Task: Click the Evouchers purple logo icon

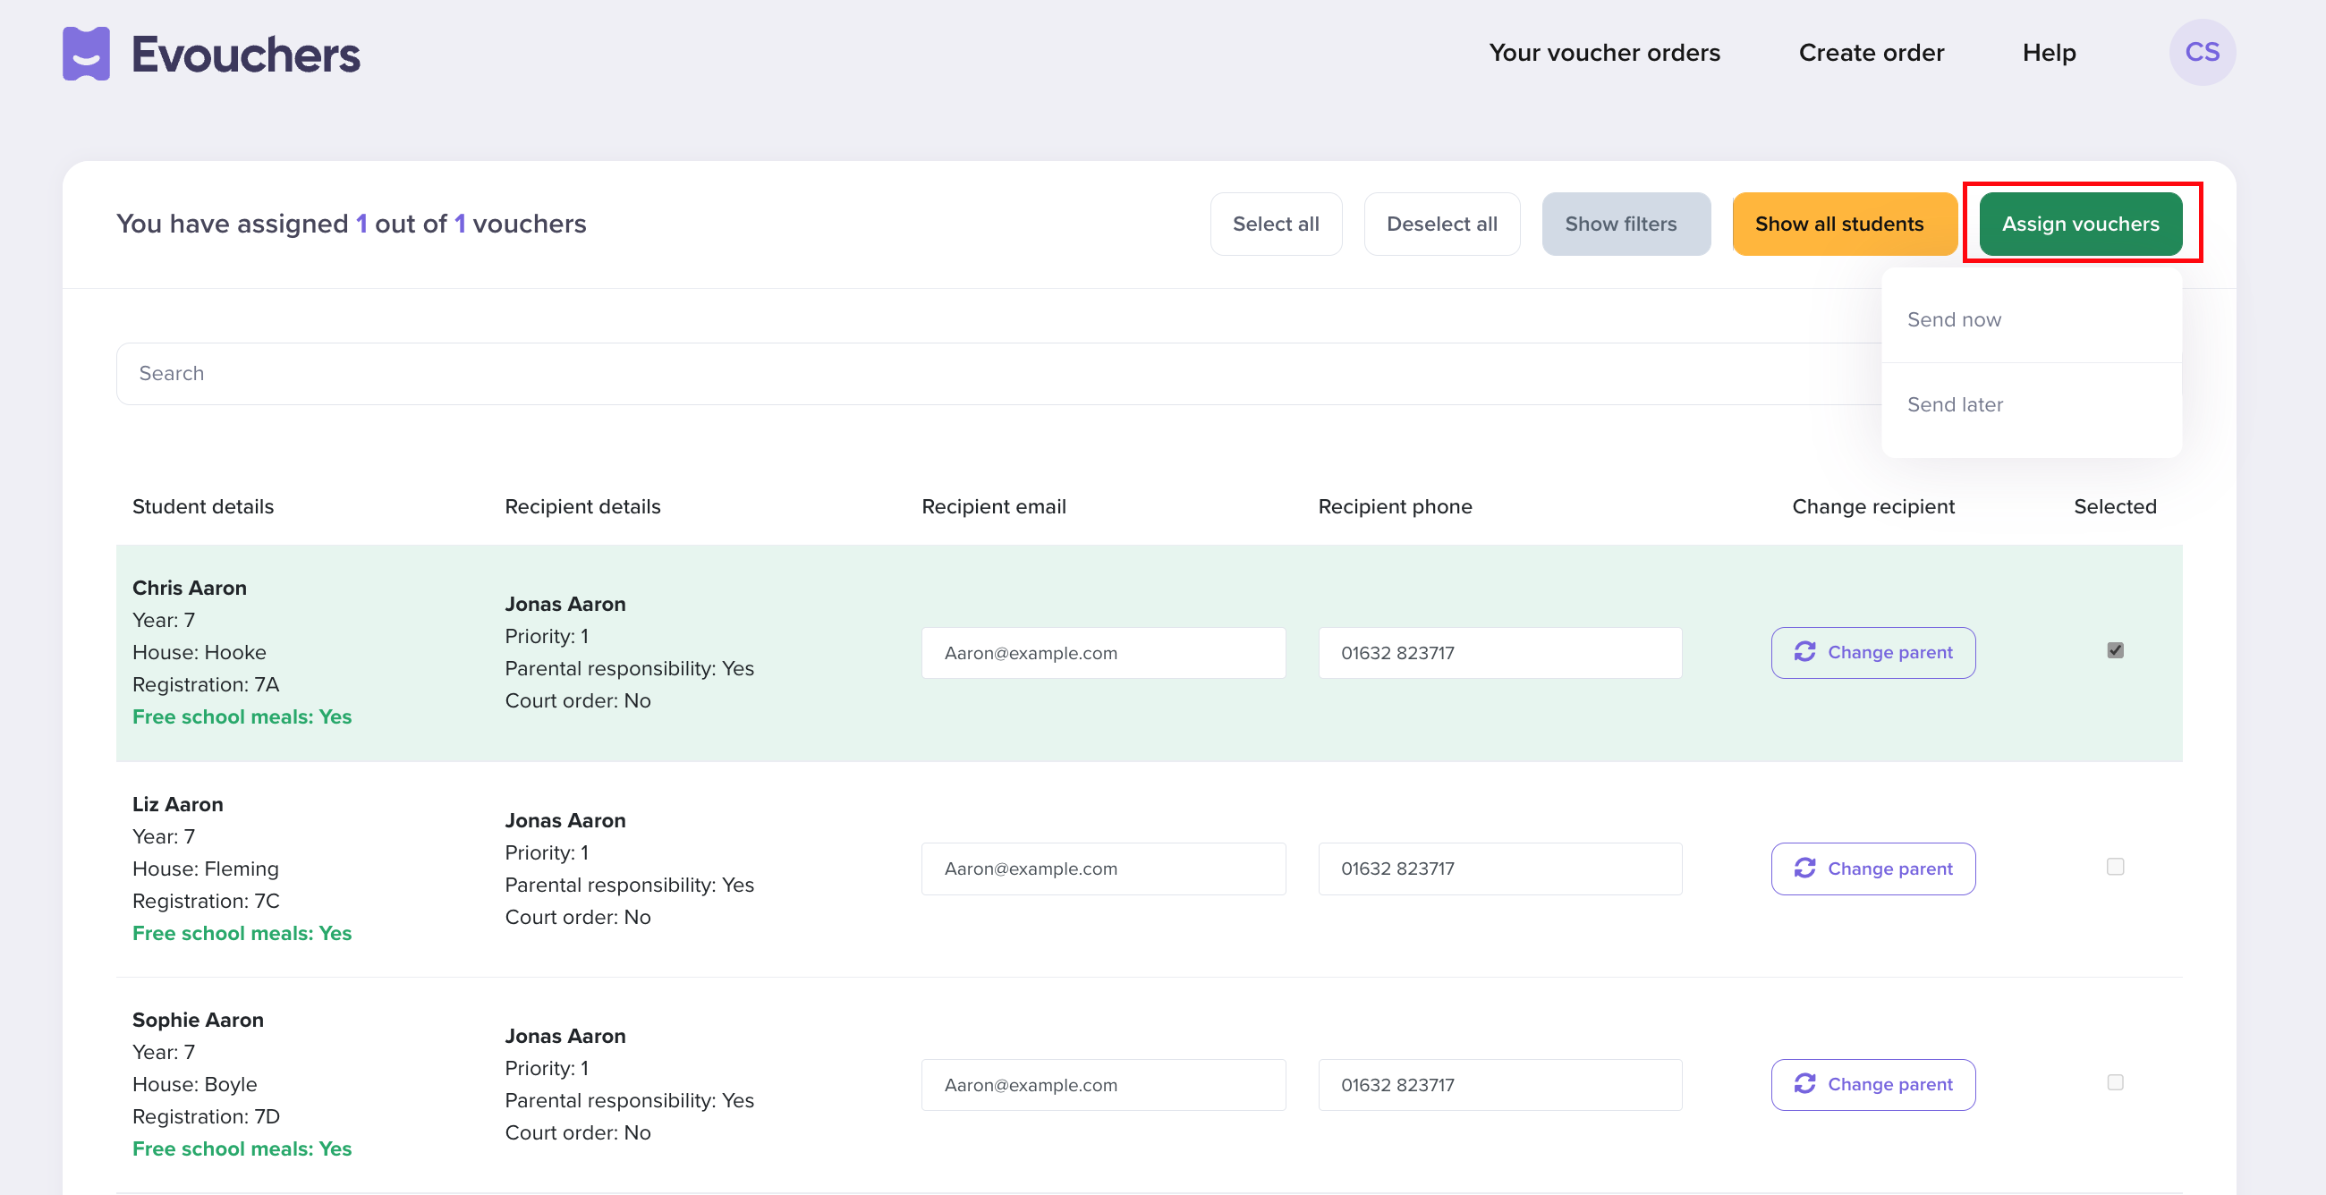Action: [x=86, y=54]
